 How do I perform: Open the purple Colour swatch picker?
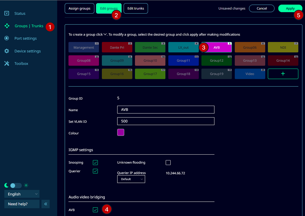click(121, 132)
